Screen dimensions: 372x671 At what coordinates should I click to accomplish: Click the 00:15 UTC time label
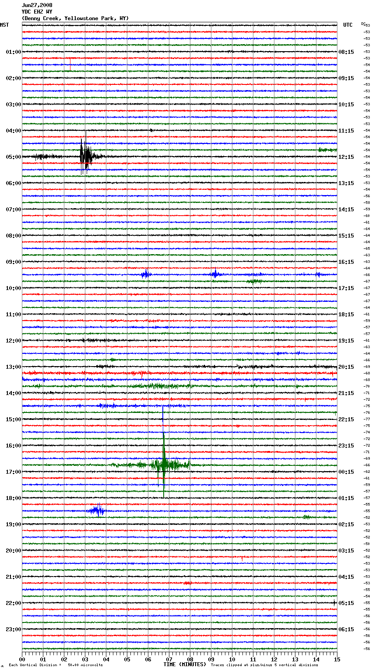tap(346, 472)
